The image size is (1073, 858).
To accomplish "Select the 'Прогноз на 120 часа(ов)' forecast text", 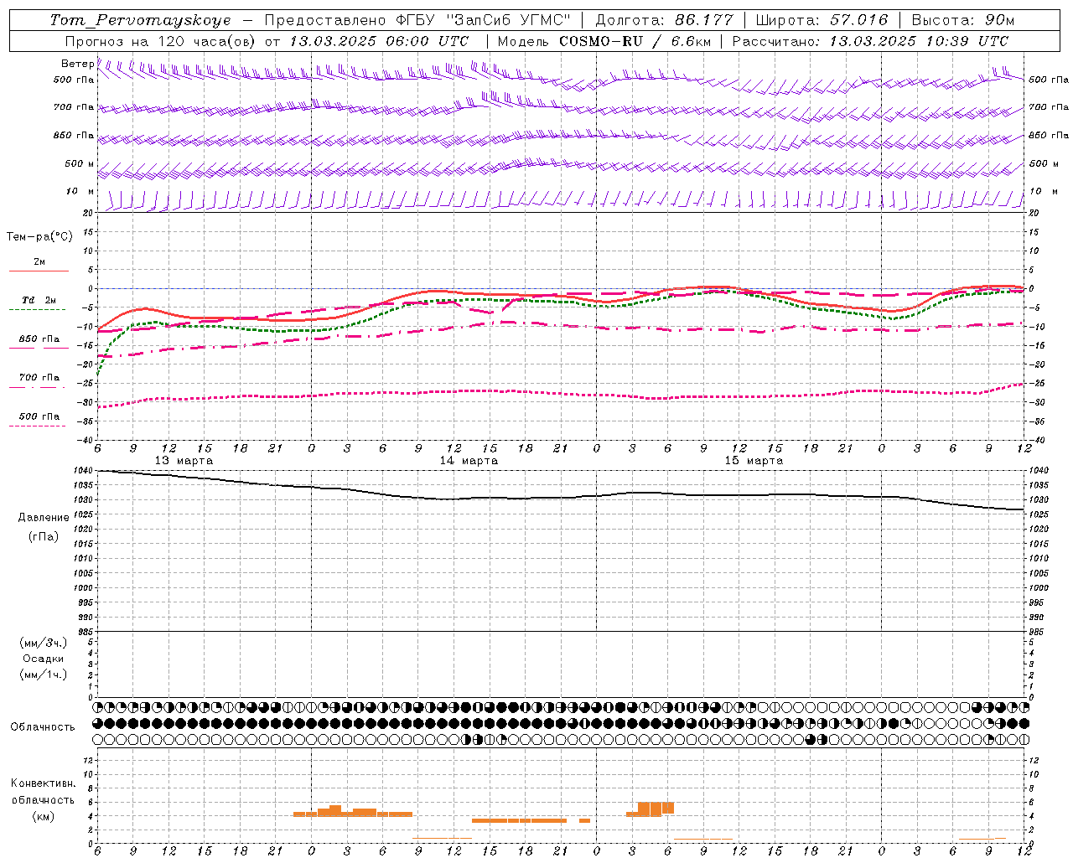I will tap(161, 41).
